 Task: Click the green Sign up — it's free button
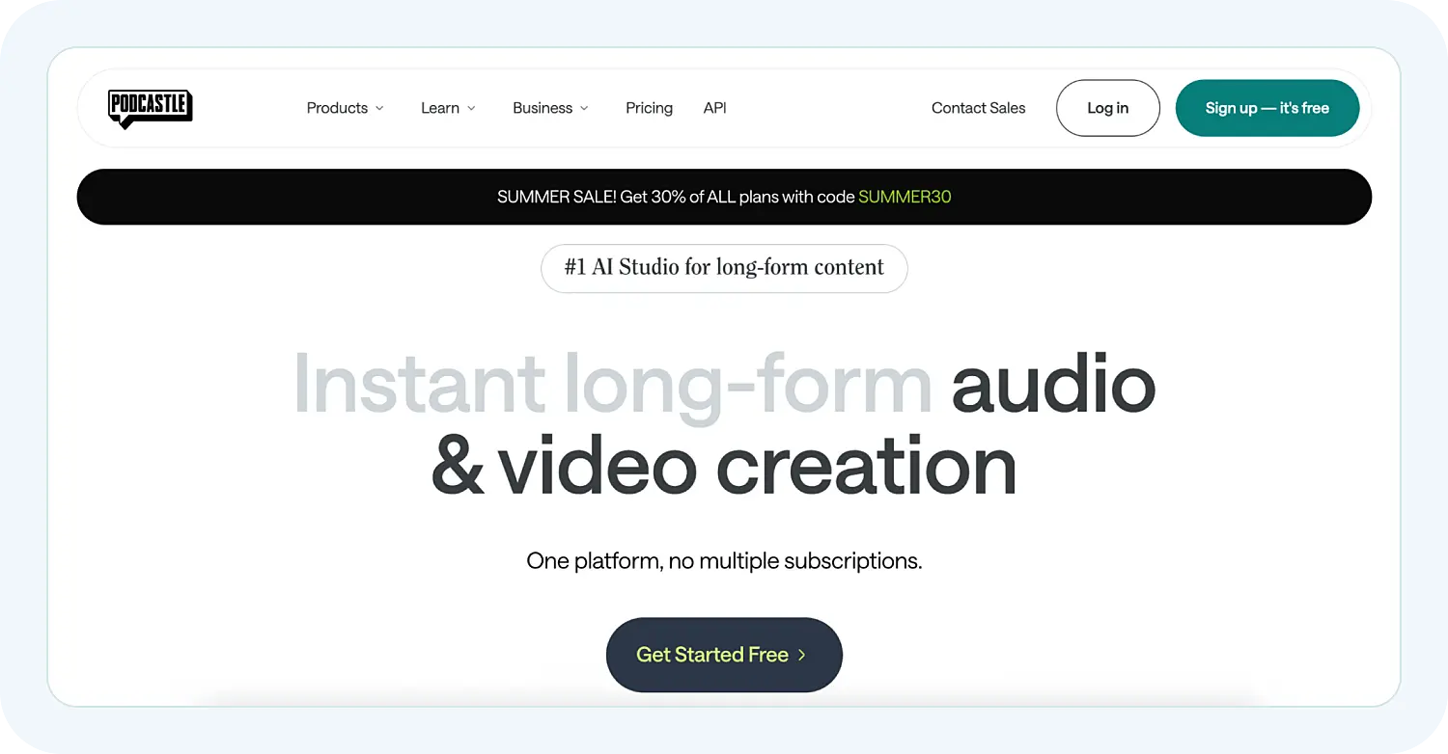[x=1267, y=108]
